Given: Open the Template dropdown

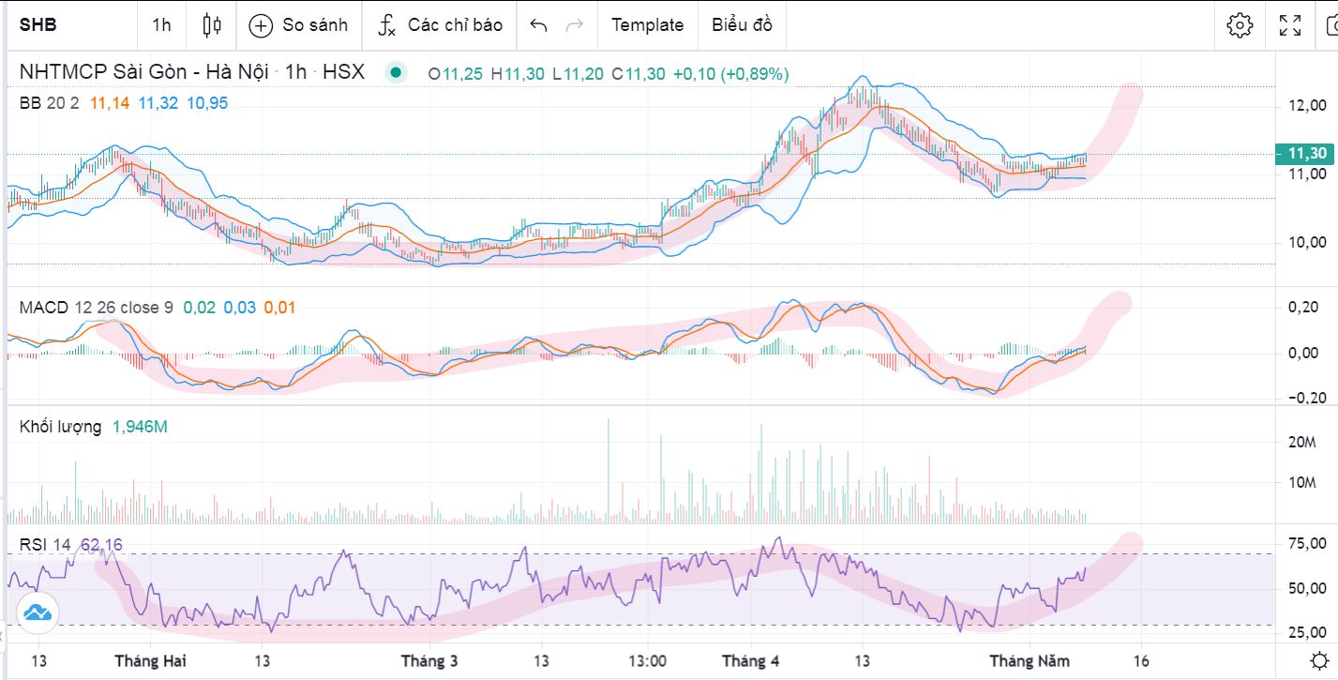Looking at the screenshot, I should pyautogui.click(x=647, y=25).
